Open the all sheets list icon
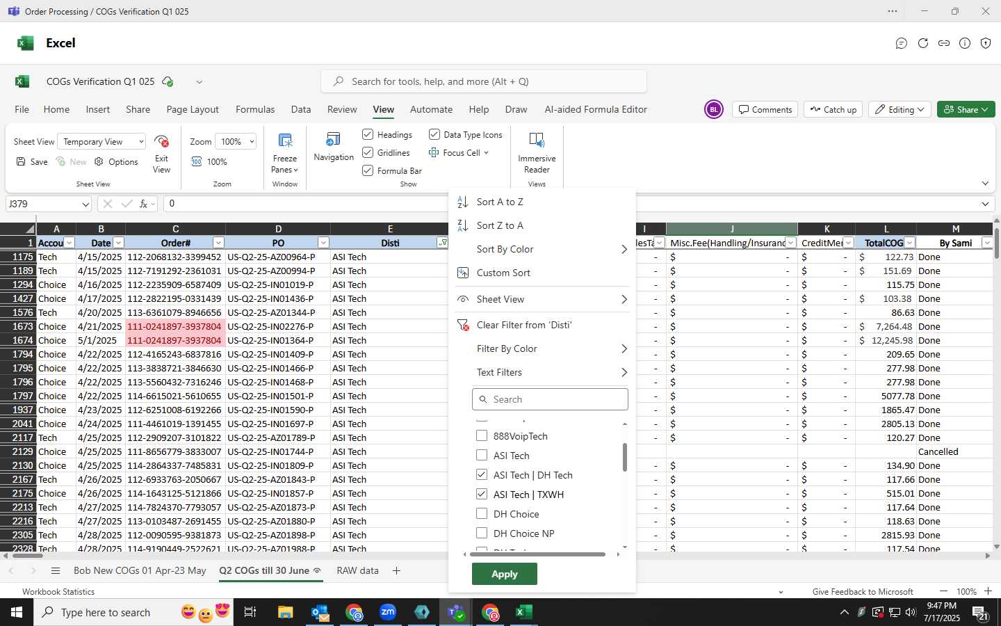Image resolution: width=1001 pixels, height=626 pixels. click(56, 570)
